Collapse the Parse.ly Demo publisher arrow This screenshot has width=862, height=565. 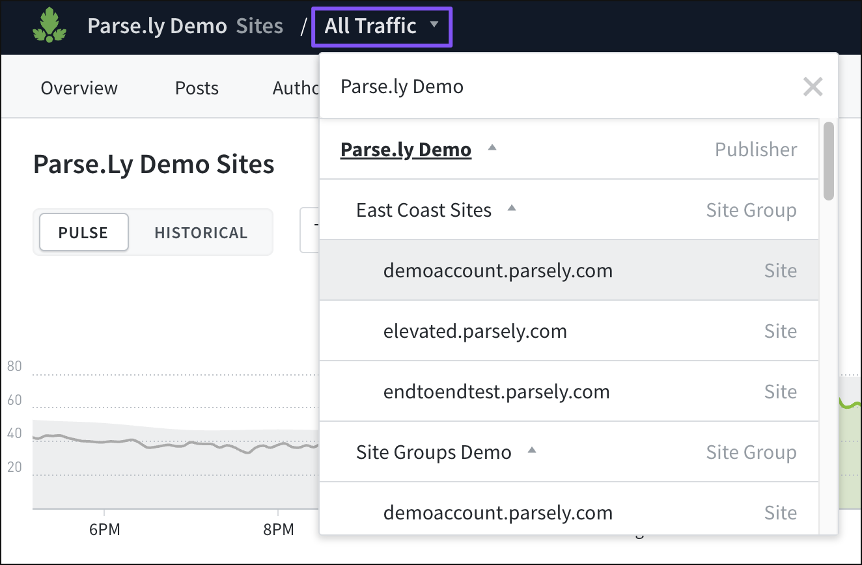coord(492,148)
